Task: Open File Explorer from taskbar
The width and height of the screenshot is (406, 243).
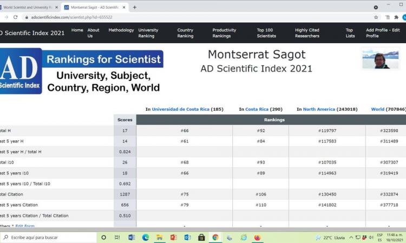Action: click(160, 237)
